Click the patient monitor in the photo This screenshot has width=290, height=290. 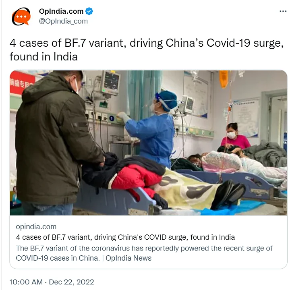(110, 83)
